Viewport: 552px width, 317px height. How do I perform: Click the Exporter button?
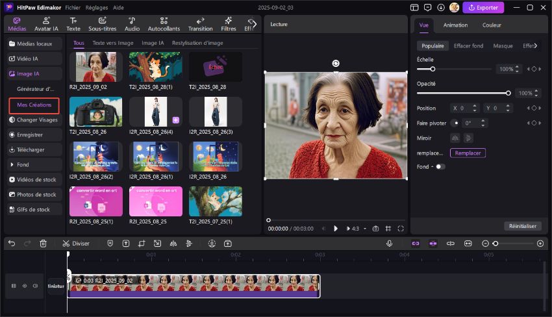[x=483, y=7]
